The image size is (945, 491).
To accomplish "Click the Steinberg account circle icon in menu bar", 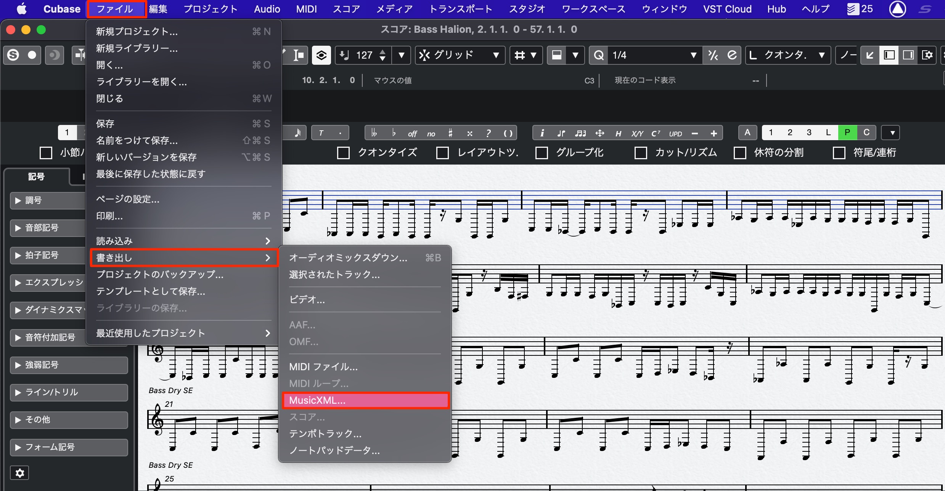I will (x=897, y=9).
